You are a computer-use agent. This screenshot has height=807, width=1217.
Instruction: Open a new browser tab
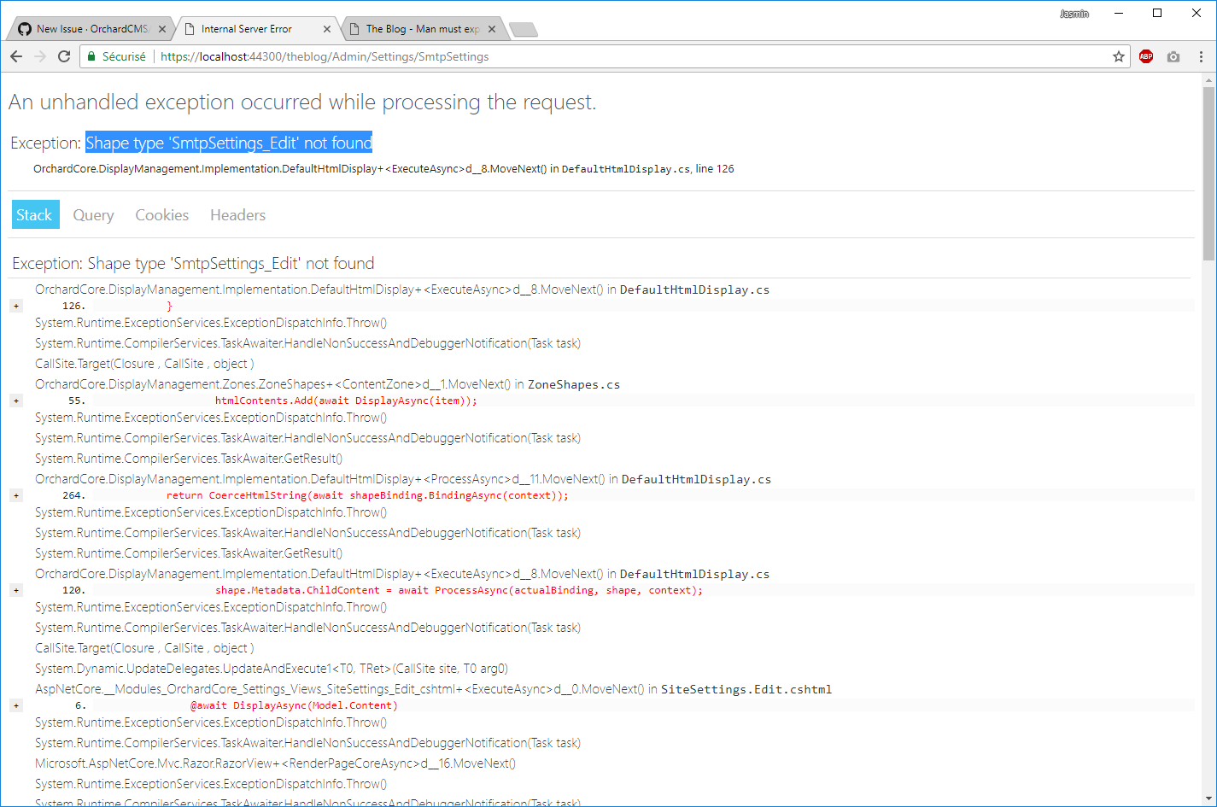click(x=524, y=28)
